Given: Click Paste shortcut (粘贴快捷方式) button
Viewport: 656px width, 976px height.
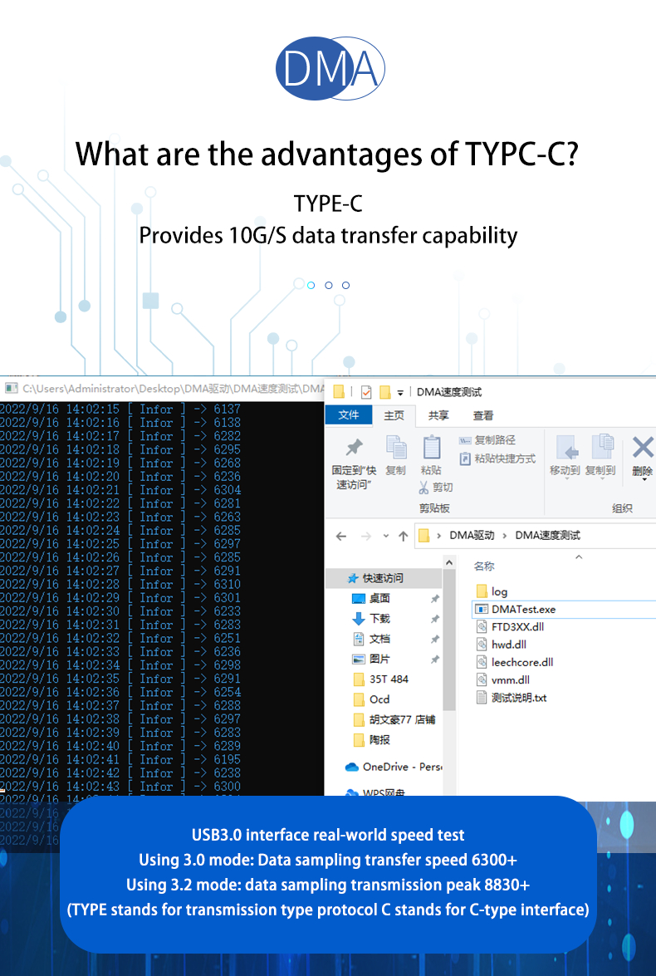Looking at the screenshot, I should tap(497, 459).
